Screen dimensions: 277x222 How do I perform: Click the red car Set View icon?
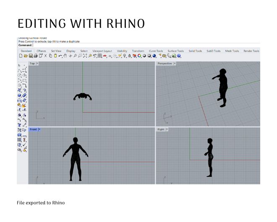(105, 56)
